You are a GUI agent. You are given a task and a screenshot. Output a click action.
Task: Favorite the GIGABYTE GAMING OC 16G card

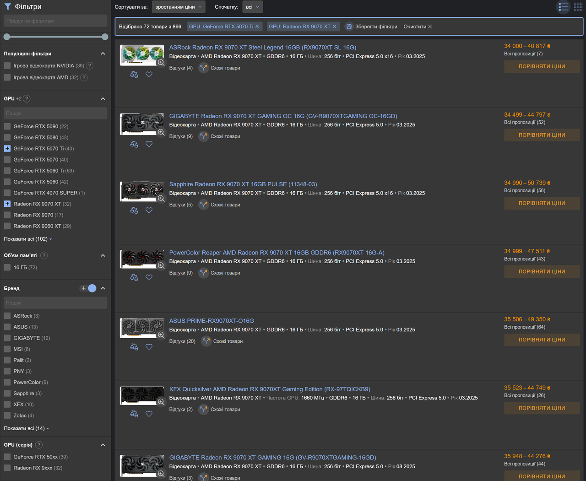tap(149, 144)
